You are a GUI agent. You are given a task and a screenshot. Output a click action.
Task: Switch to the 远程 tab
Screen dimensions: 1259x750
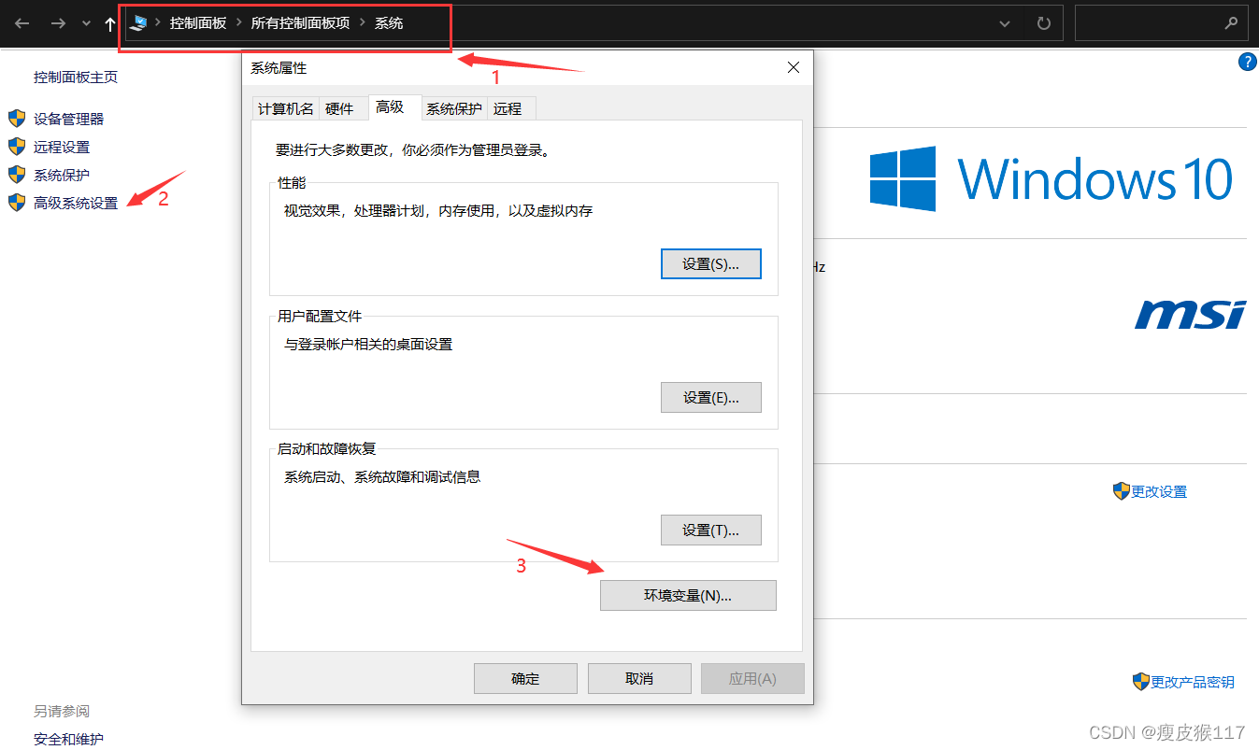[509, 108]
